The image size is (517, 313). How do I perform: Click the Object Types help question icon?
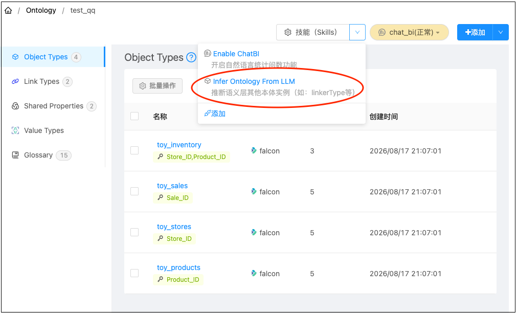191,57
